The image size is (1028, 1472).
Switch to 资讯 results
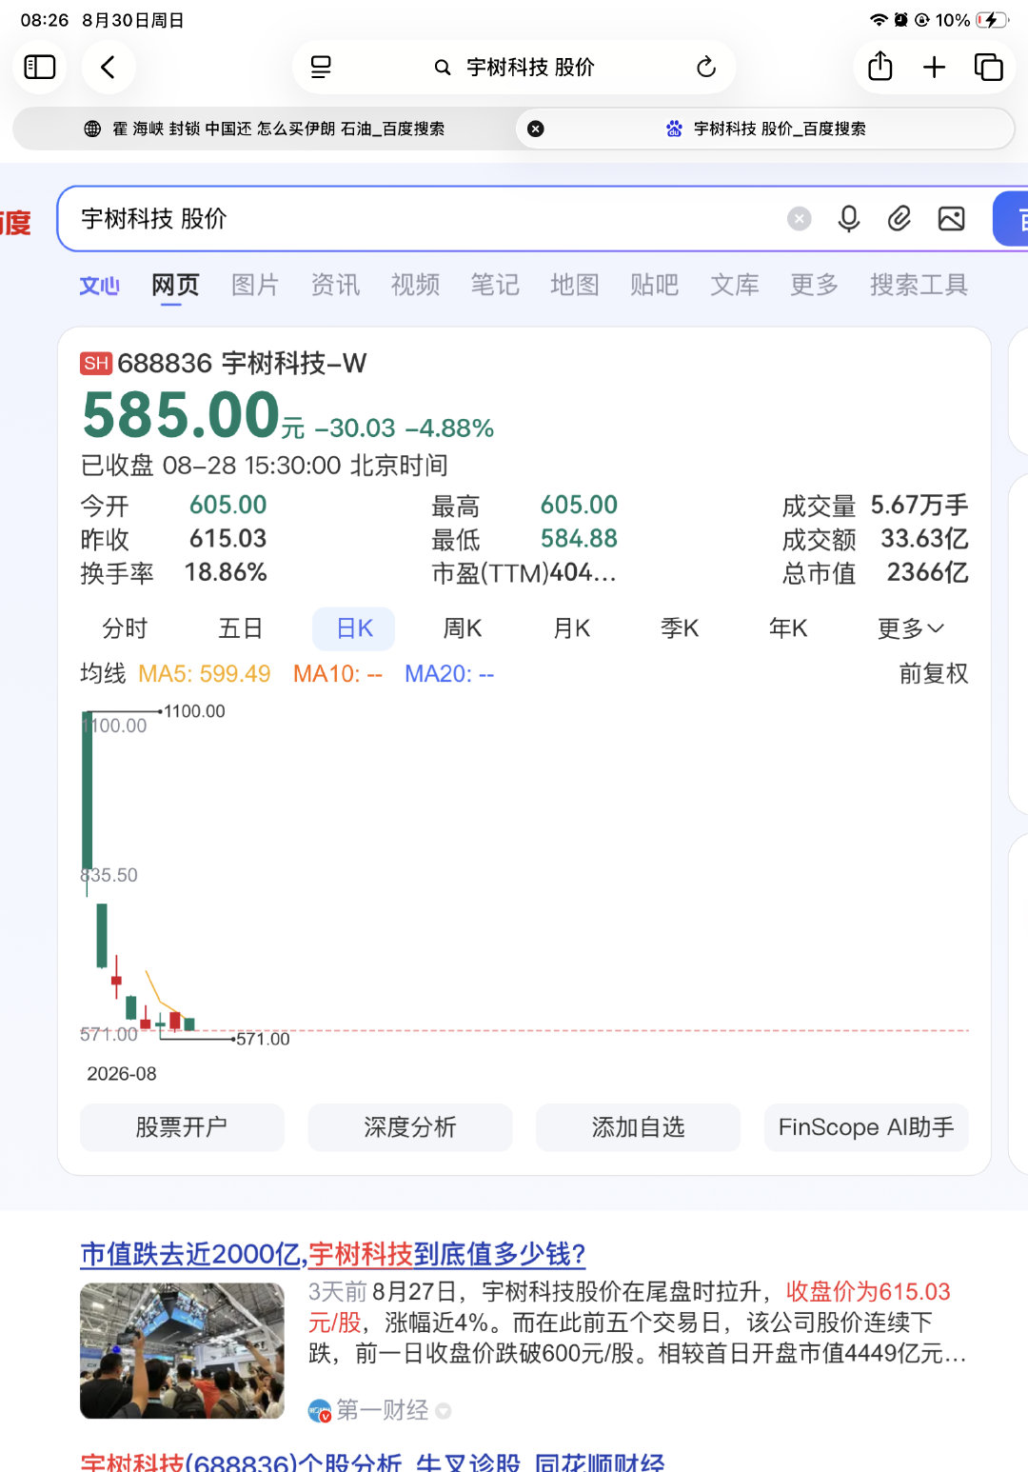click(x=335, y=285)
